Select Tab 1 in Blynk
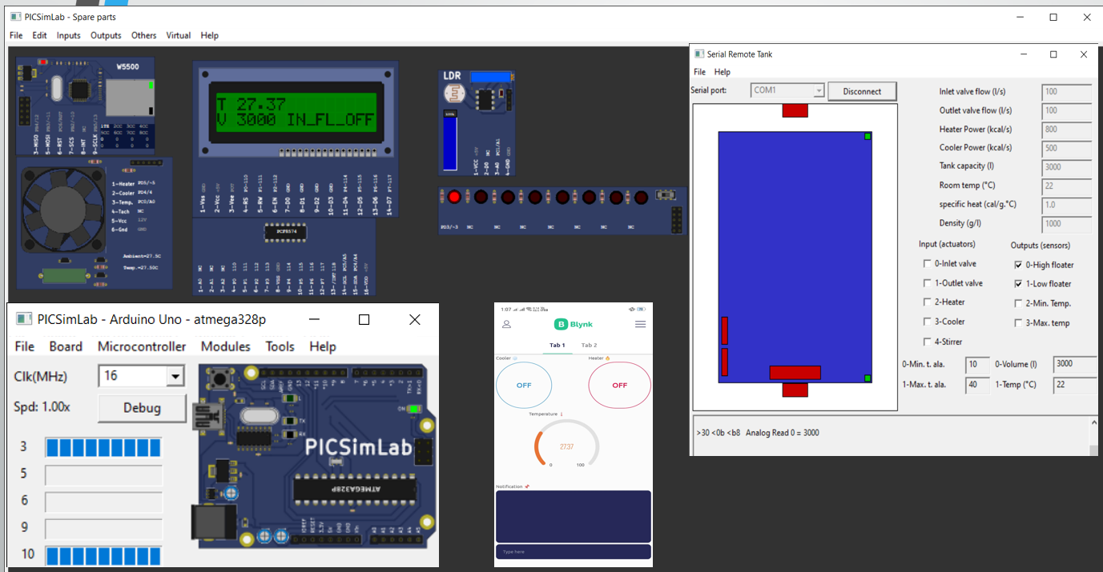Screen dimensions: 1103x572 click(557, 346)
